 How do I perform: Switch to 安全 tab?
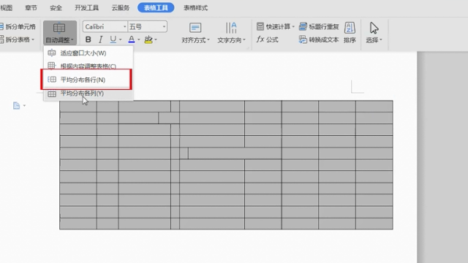pyautogui.click(x=56, y=8)
